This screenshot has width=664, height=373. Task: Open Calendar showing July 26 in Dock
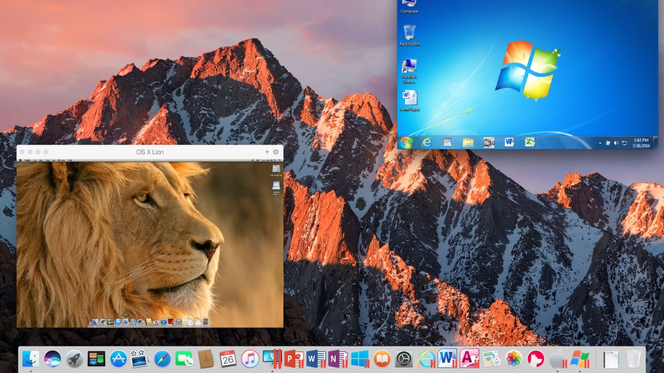(228, 359)
